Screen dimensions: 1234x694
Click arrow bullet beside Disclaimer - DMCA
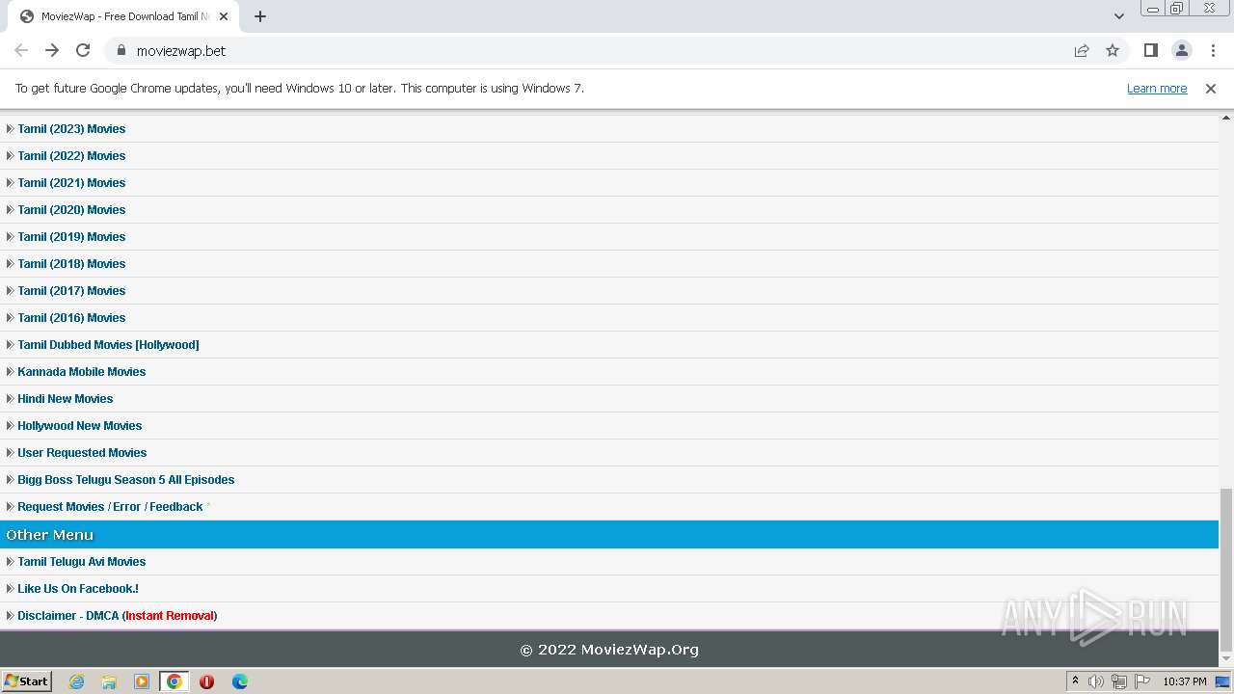click(10, 615)
